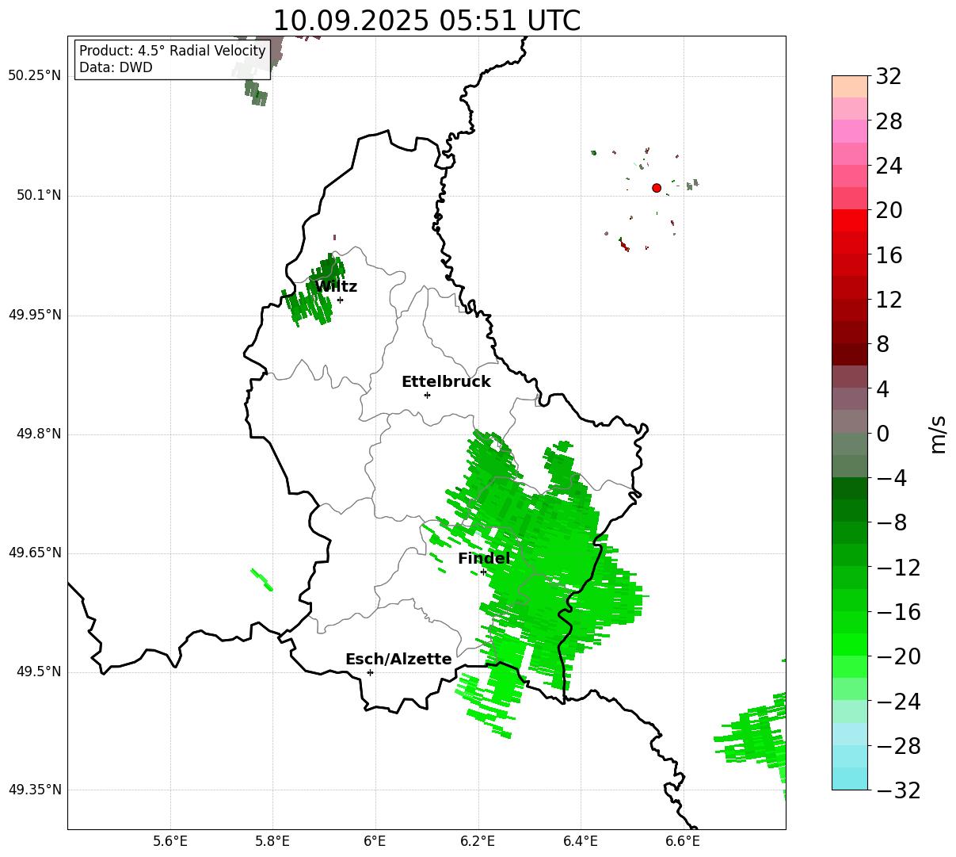Click the peach swatch at top of colorbar
The image size is (956, 857).
[850, 86]
